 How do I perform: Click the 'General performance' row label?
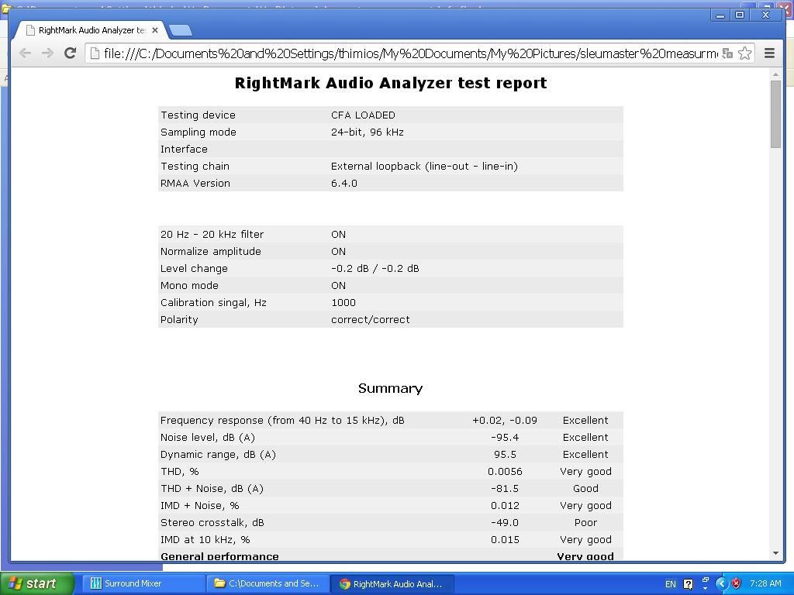[219, 556]
